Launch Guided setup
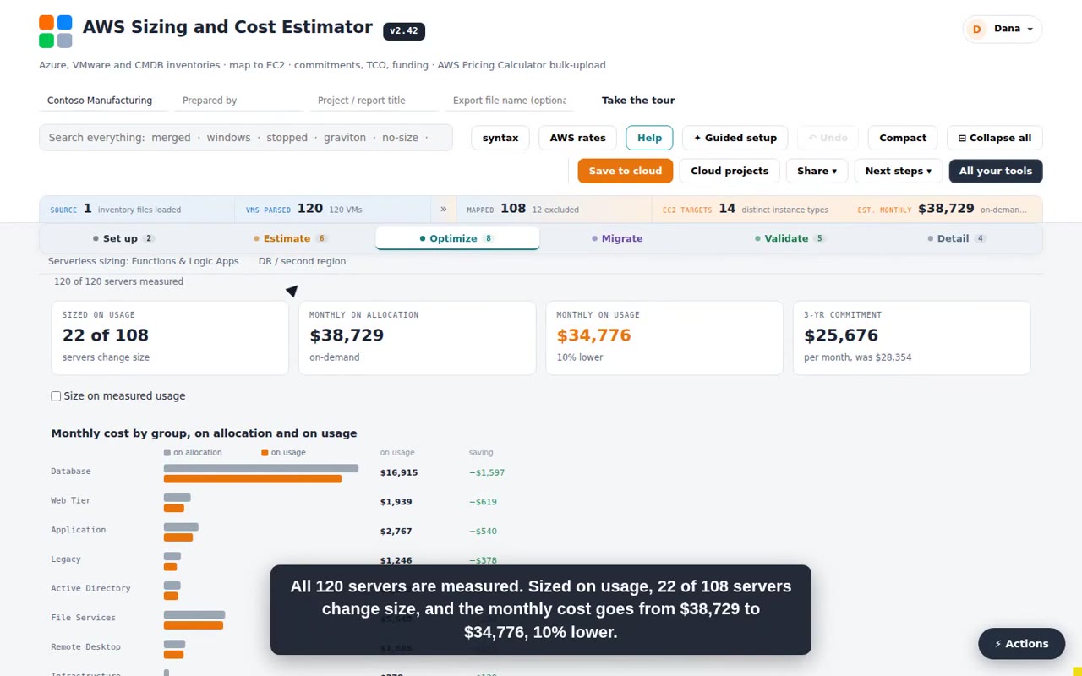Image resolution: width=1082 pixels, height=676 pixels. (x=735, y=138)
